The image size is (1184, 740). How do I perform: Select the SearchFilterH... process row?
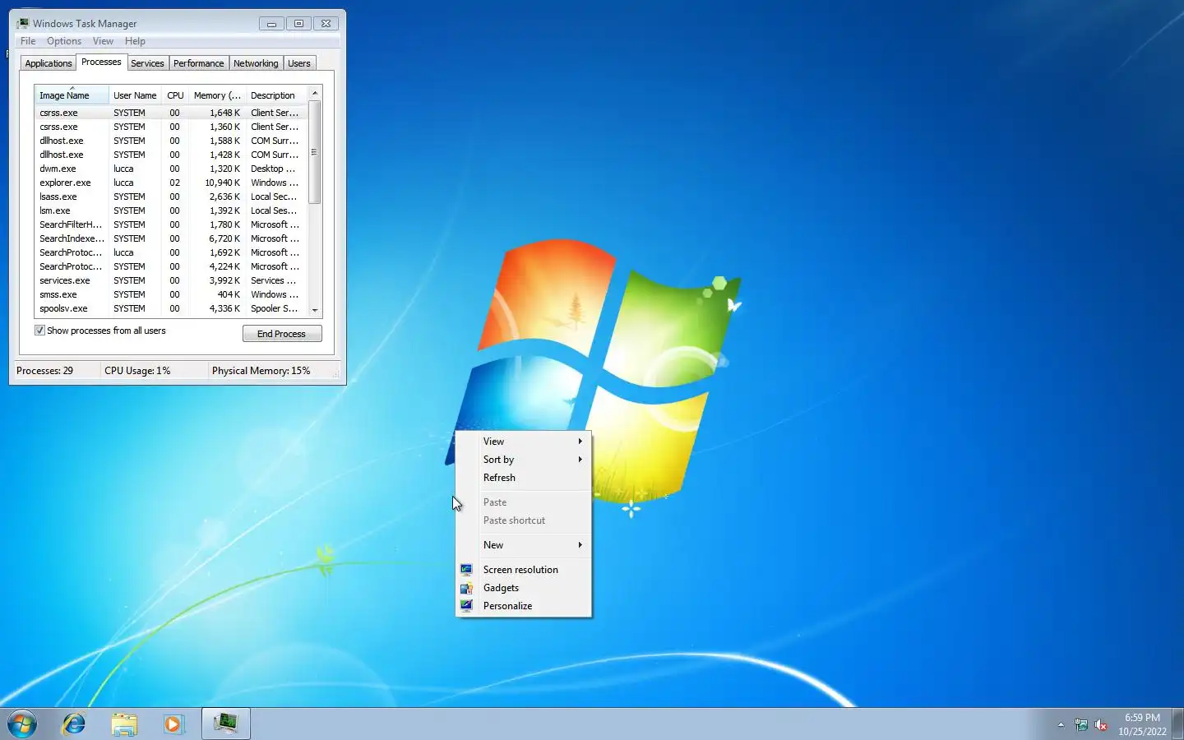point(171,224)
